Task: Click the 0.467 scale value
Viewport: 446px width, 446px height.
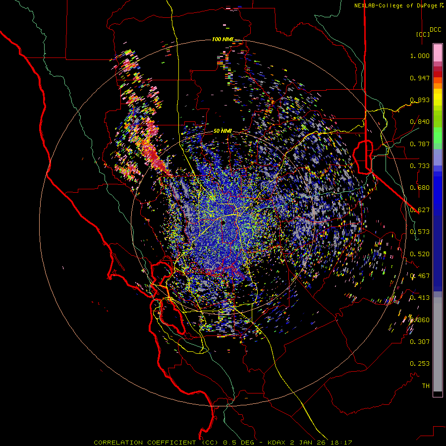Action: click(x=420, y=276)
